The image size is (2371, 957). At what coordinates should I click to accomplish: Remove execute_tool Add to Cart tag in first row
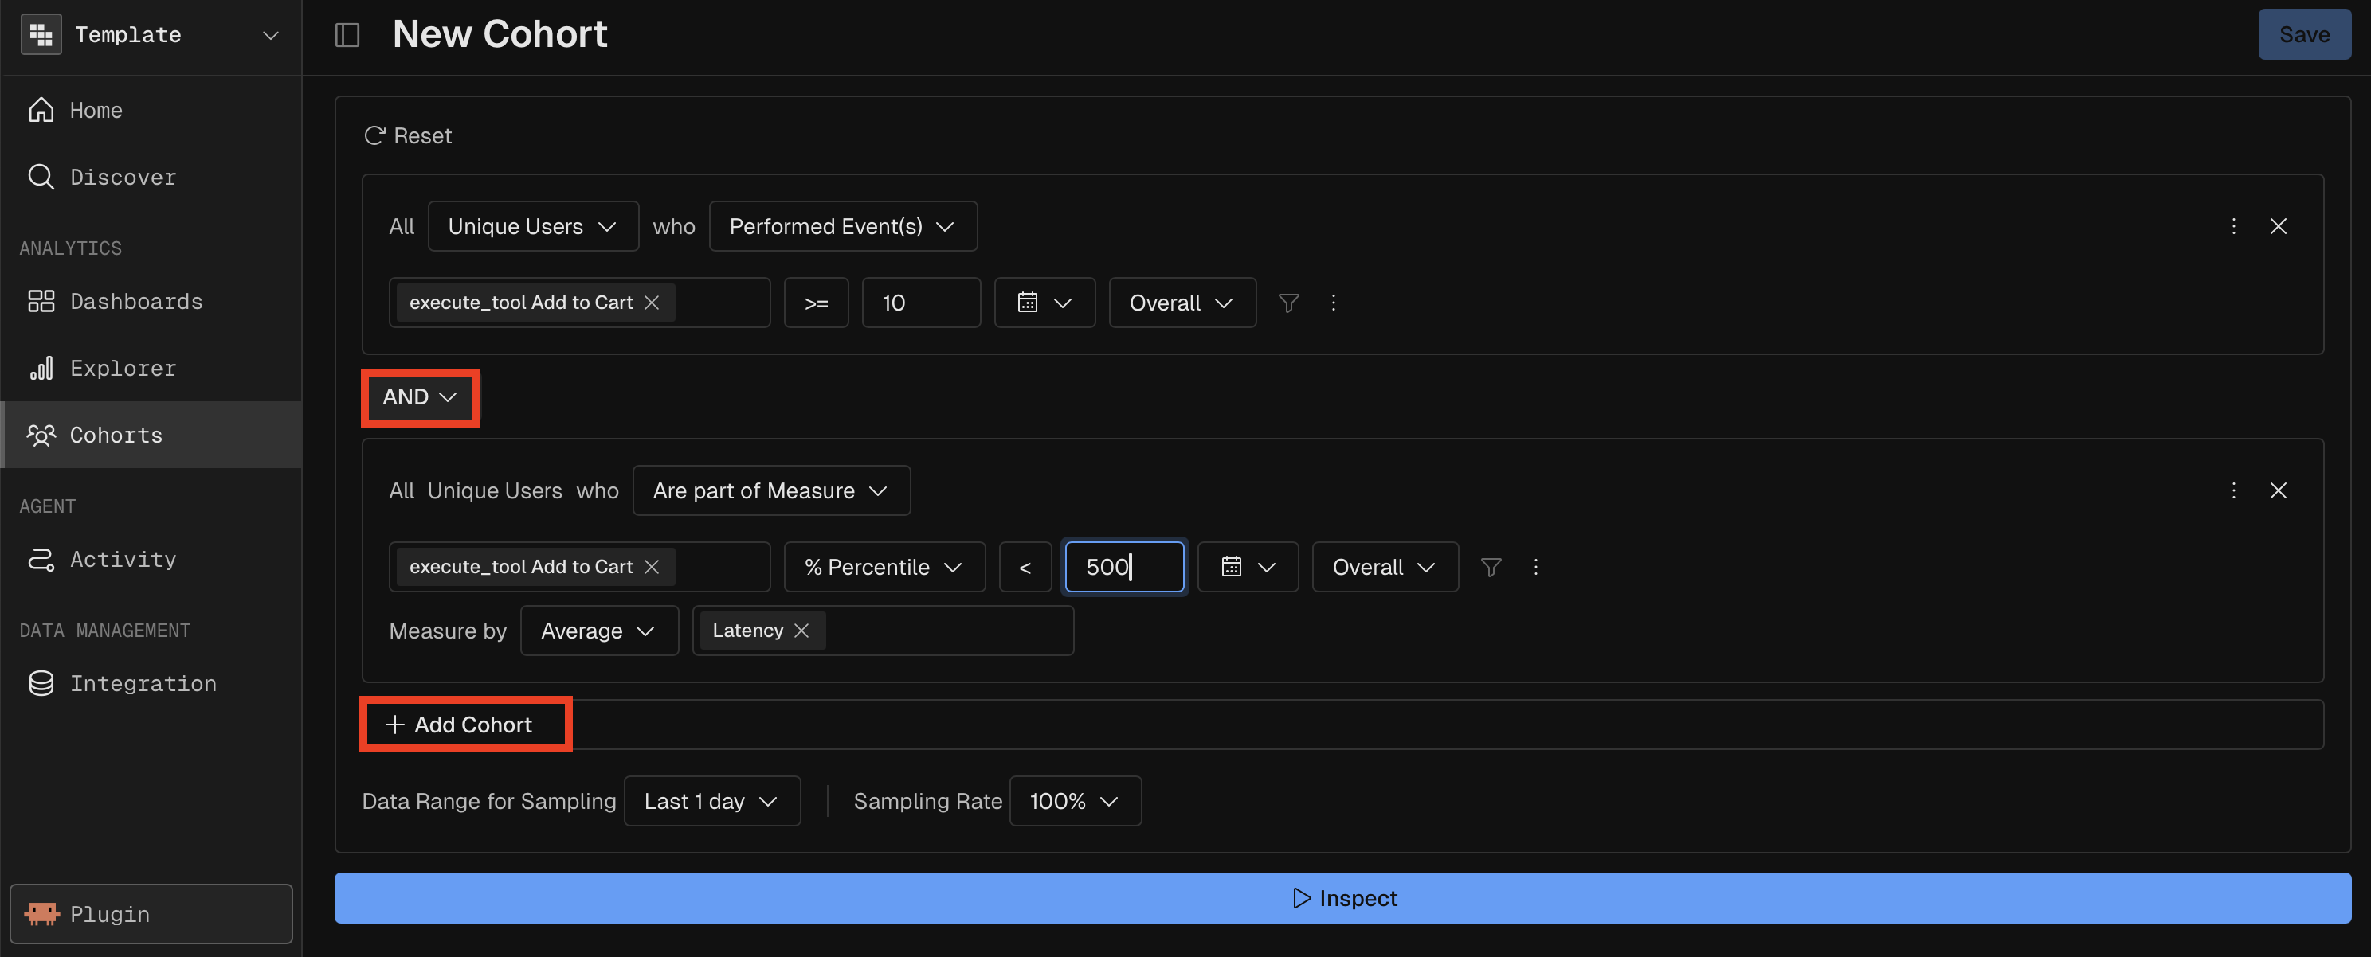[652, 303]
